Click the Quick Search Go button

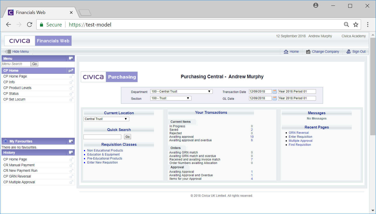[x=127, y=137]
